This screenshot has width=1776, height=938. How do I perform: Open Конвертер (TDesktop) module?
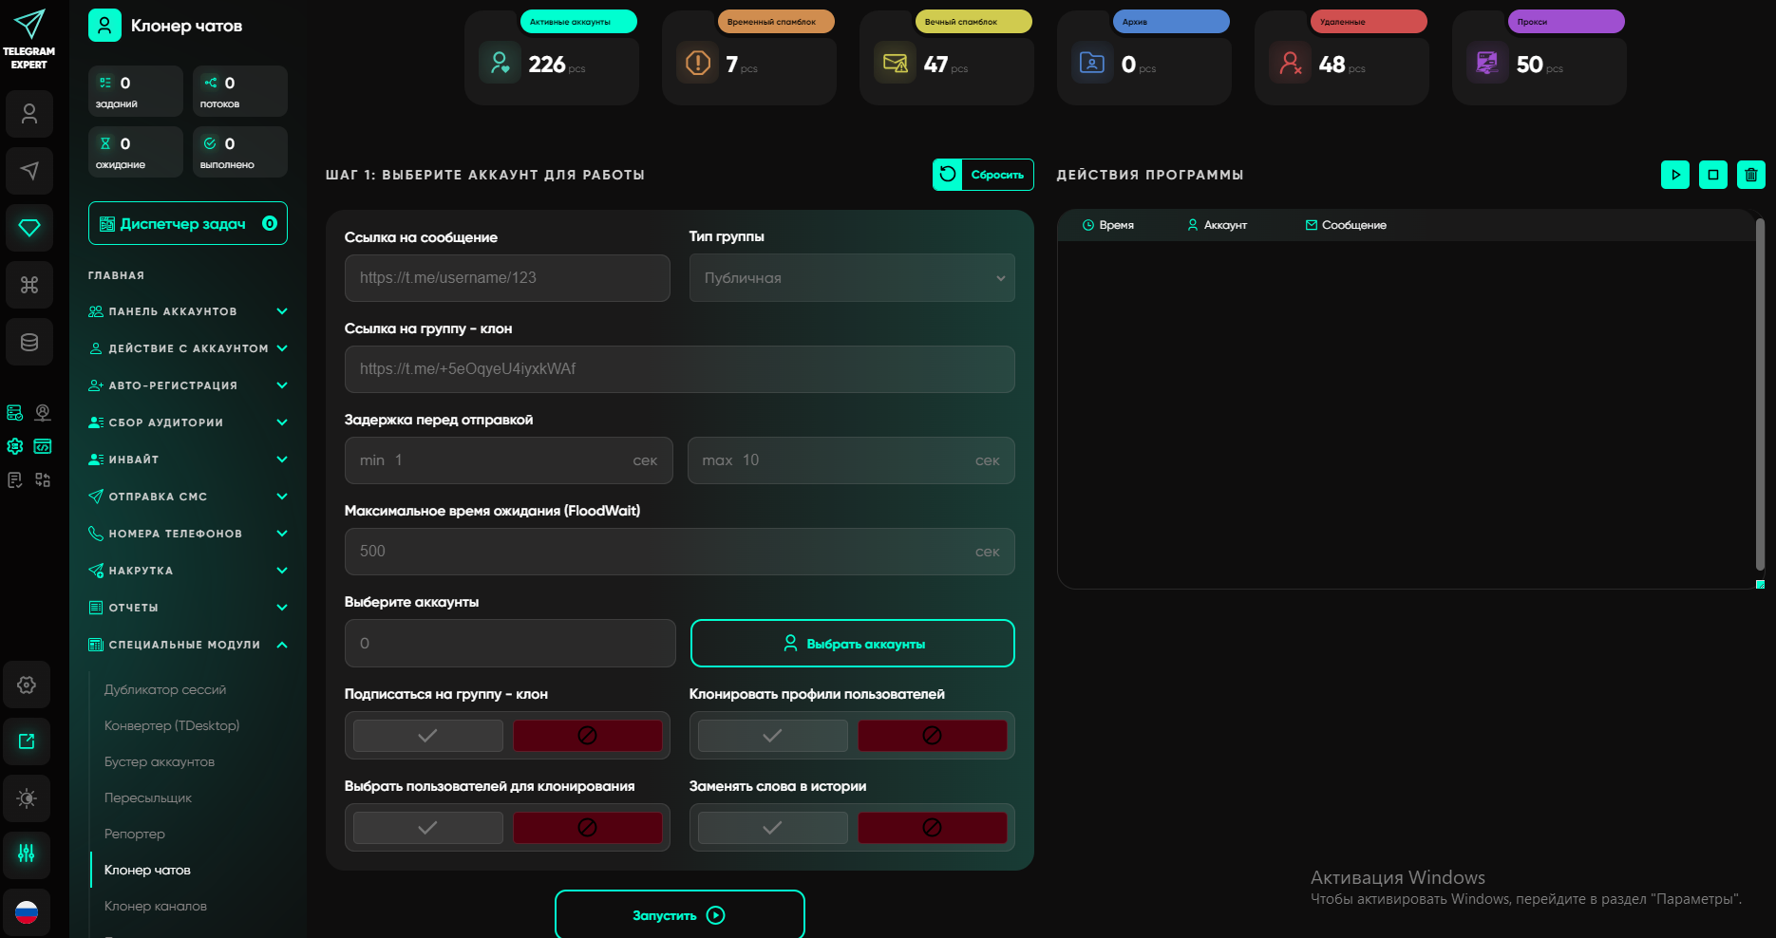172,725
